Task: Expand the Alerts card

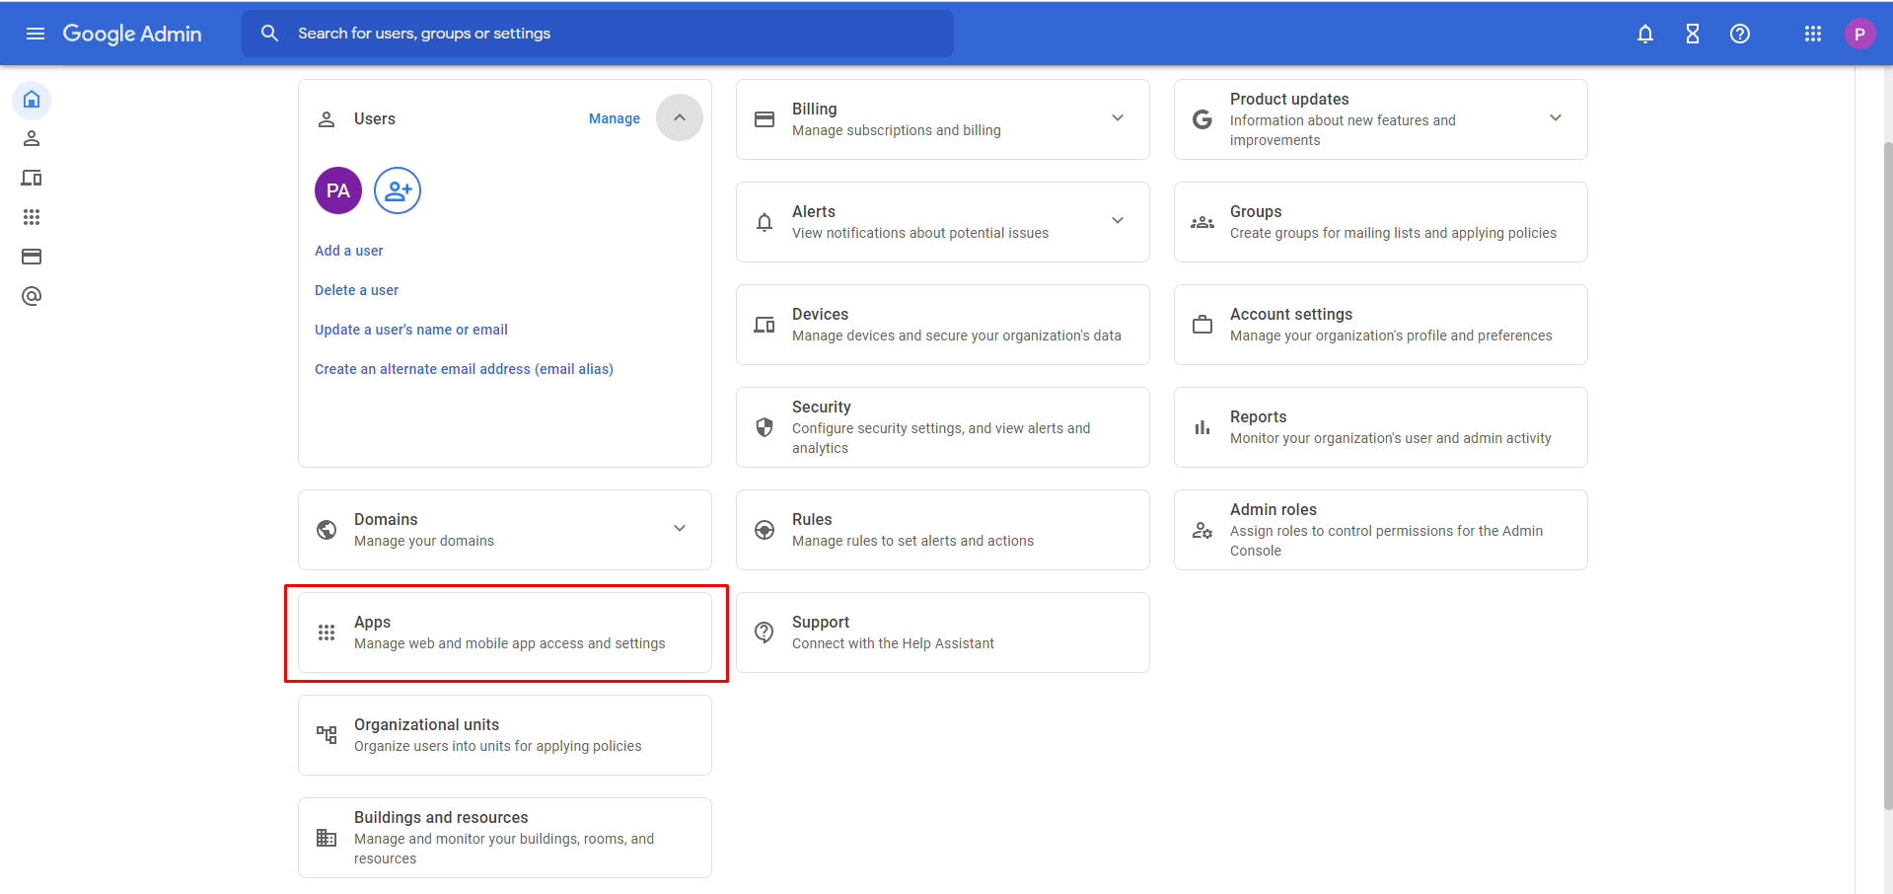Action: point(1118,221)
